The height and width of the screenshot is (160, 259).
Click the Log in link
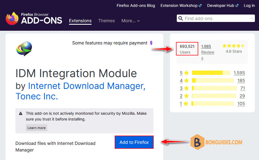point(249,5)
